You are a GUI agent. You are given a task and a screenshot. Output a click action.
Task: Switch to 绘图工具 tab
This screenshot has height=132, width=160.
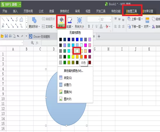click(x=132, y=11)
